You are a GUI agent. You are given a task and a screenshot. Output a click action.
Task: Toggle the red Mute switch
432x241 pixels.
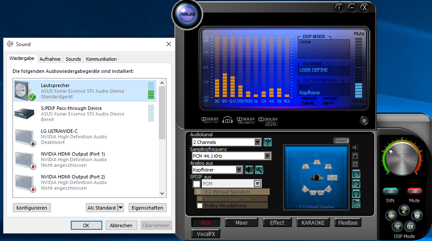coord(414,191)
